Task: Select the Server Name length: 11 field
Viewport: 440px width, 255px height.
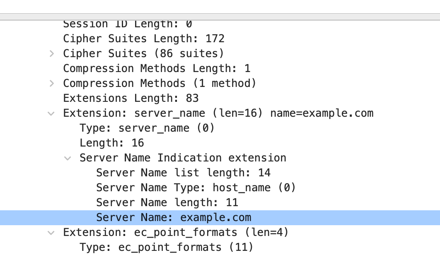Action: [167, 203]
